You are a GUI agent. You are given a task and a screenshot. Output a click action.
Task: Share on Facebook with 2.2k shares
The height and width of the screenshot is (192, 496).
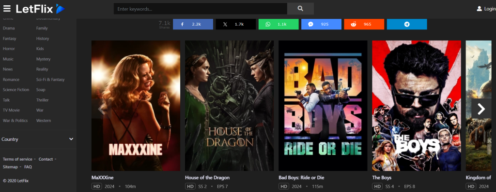(x=193, y=24)
